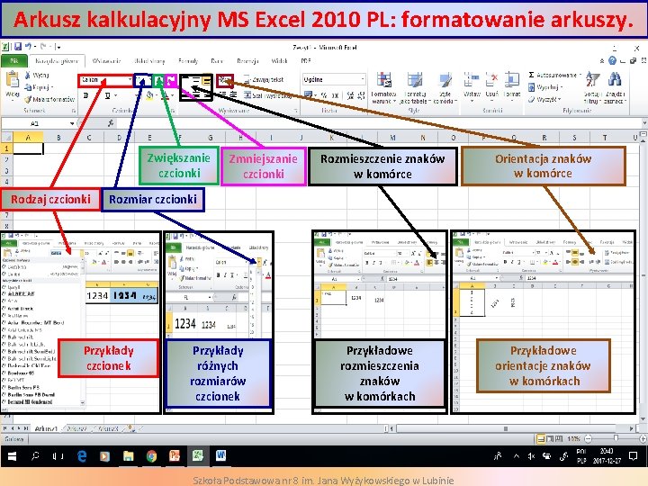The image size is (648, 486).
Task: Click the Usuń (Delete cells) icon
Action: tap(491, 80)
